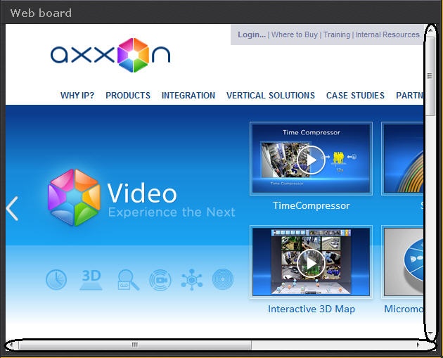
Task: Select the concentric circles feature icon
Action: tap(223, 279)
